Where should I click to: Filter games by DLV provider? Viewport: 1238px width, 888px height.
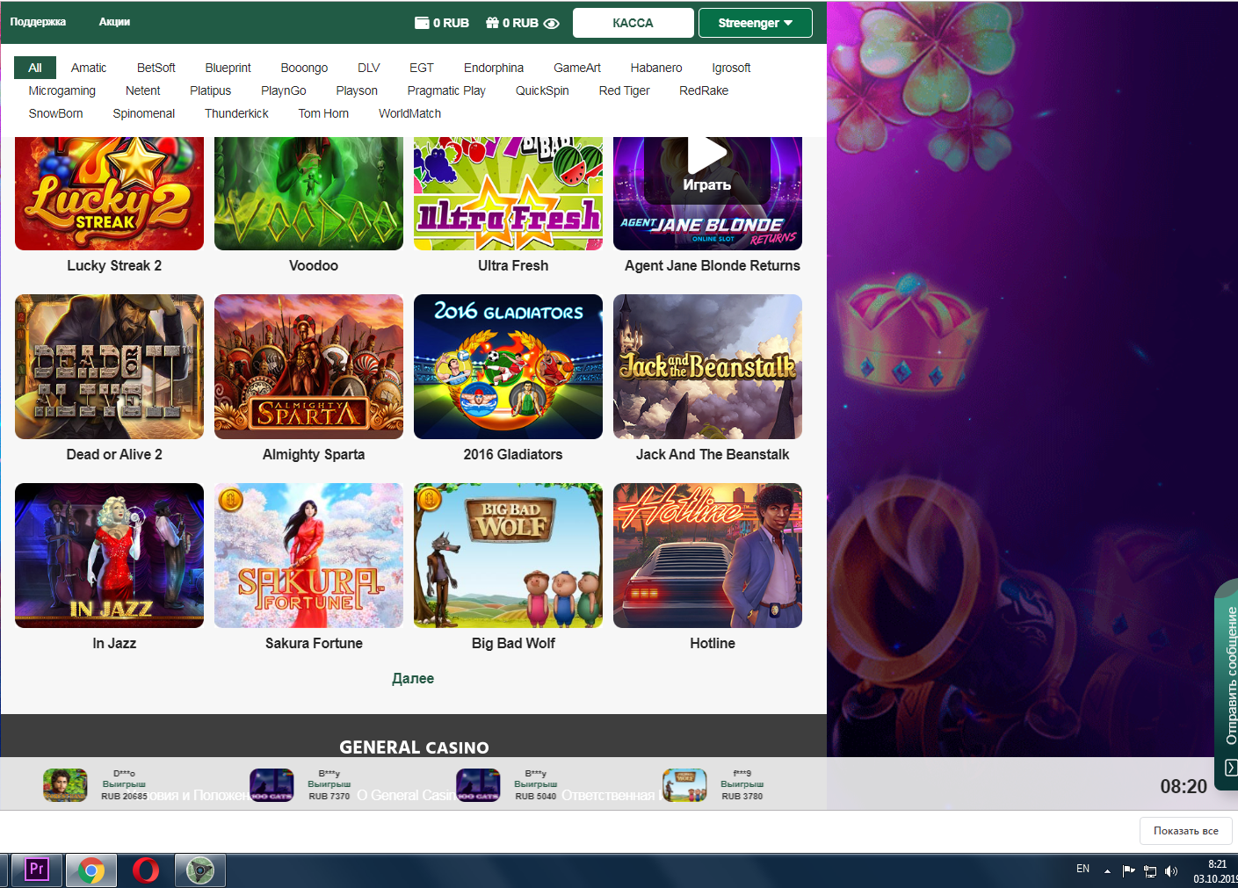(369, 68)
